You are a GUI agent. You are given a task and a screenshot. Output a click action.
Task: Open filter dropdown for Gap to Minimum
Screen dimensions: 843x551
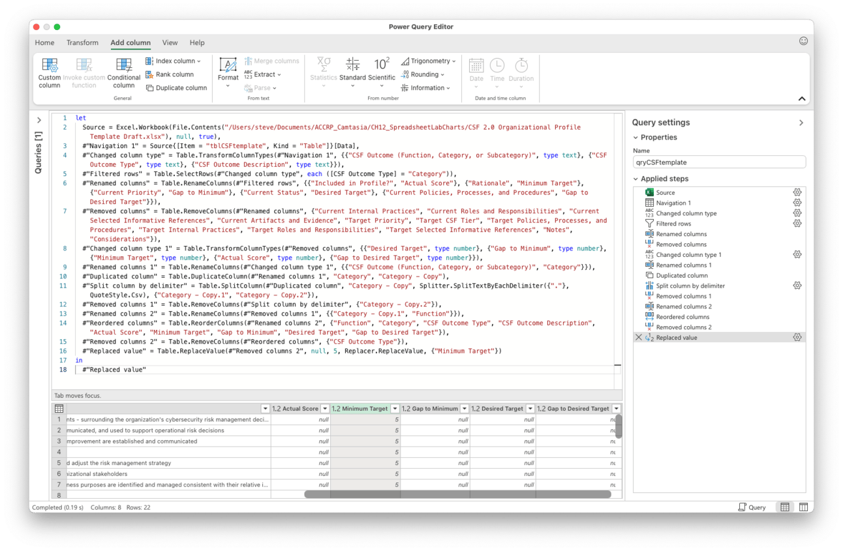tap(464, 409)
